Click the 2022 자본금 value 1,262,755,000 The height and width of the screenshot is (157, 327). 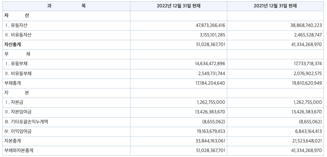[x=211, y=102]
